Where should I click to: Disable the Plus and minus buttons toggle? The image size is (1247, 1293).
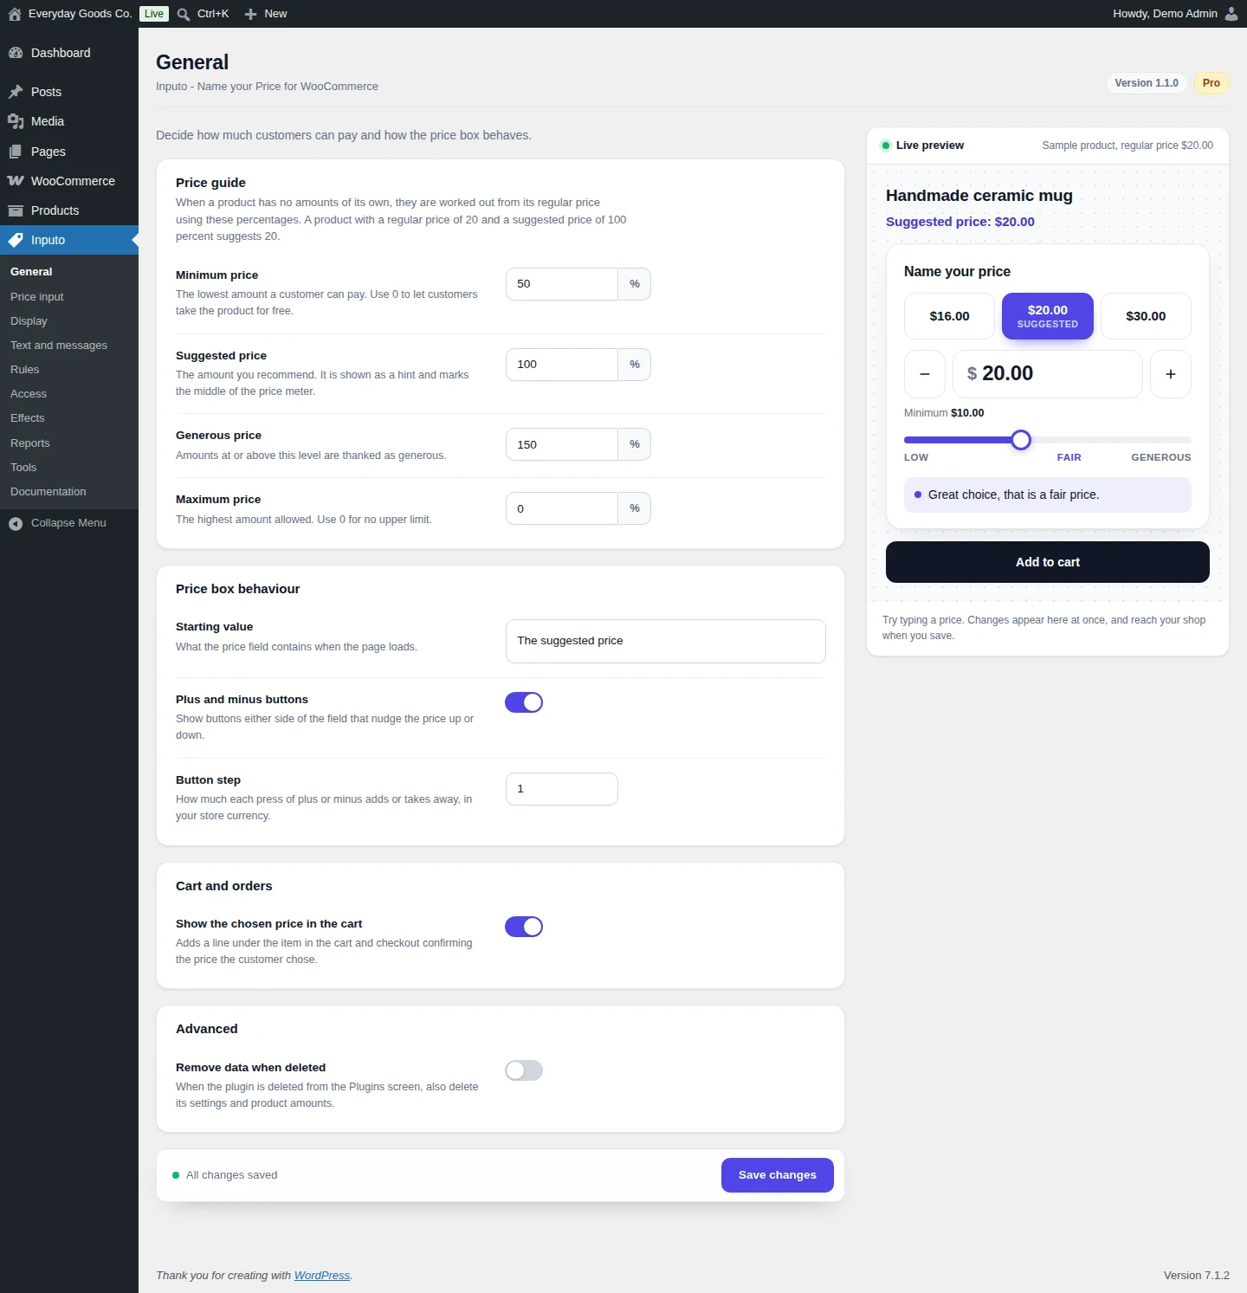[x=524, y=702]
